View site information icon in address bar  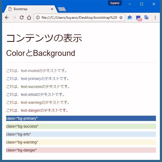pyautogui.click(x=38, y=18)
